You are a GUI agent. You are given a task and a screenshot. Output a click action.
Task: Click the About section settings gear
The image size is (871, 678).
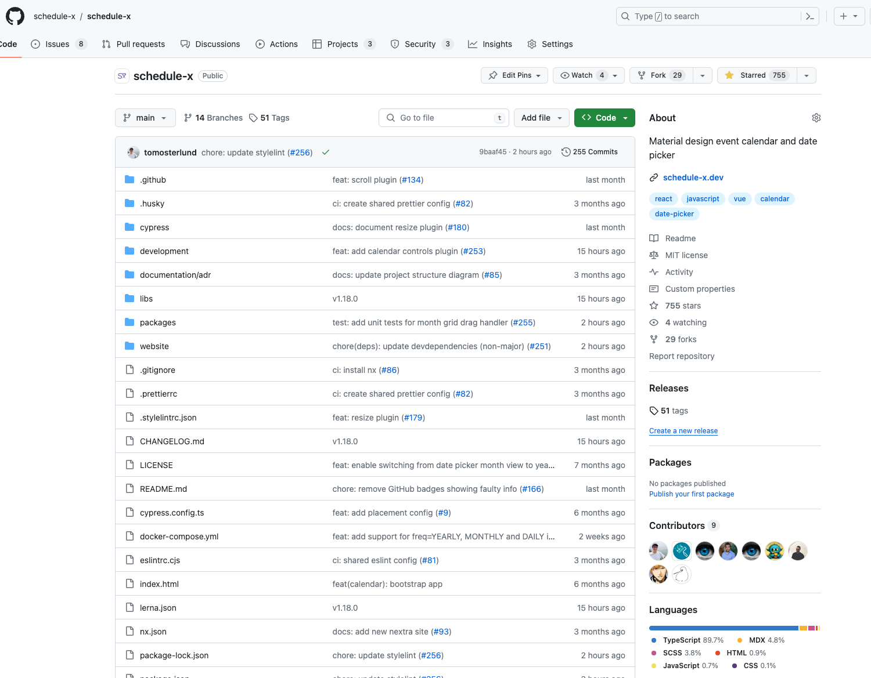pos(816,118)
